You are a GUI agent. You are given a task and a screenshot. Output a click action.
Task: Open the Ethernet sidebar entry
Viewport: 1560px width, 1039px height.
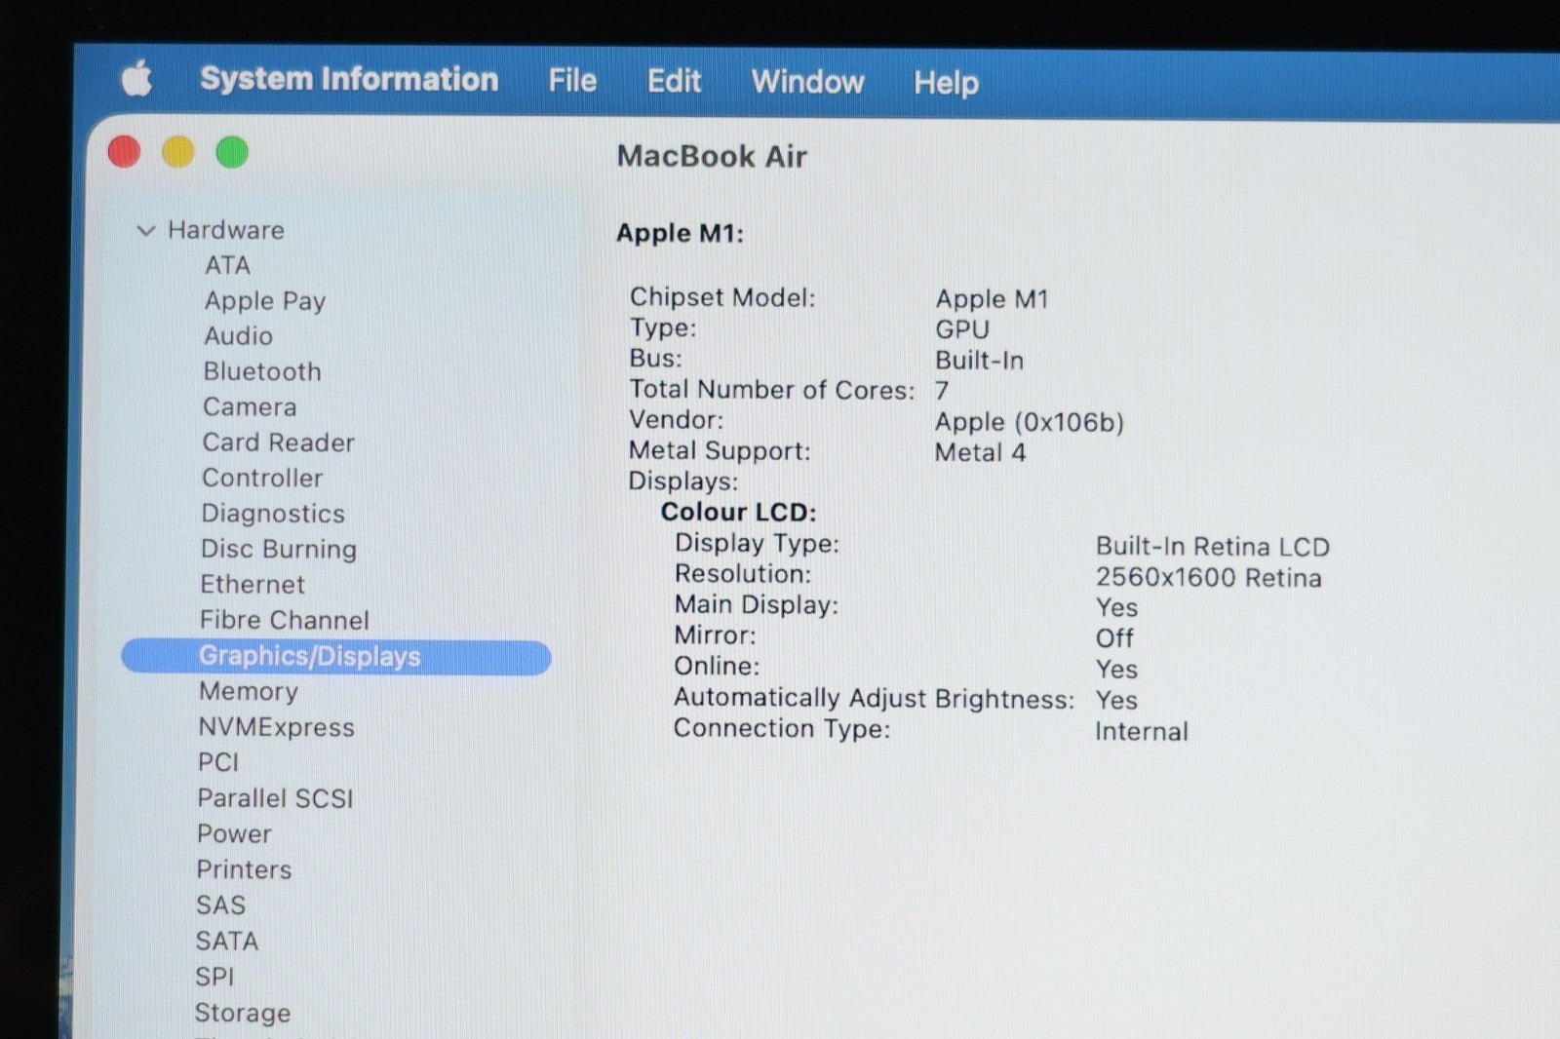pyautogui.click(x=253, y=585)
